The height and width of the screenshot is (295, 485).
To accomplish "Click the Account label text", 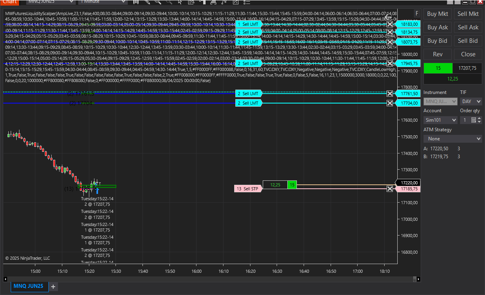I will (432, 111).
